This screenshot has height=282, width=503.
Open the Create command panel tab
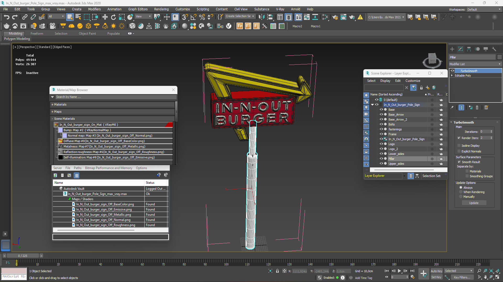click(452, 49)
